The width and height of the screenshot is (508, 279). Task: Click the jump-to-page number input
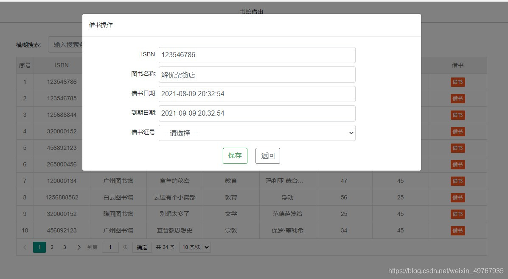[x=110, y=247]
